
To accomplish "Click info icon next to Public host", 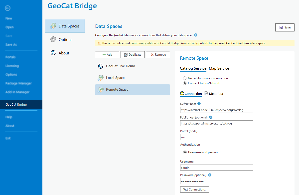I will coord(211,117).
